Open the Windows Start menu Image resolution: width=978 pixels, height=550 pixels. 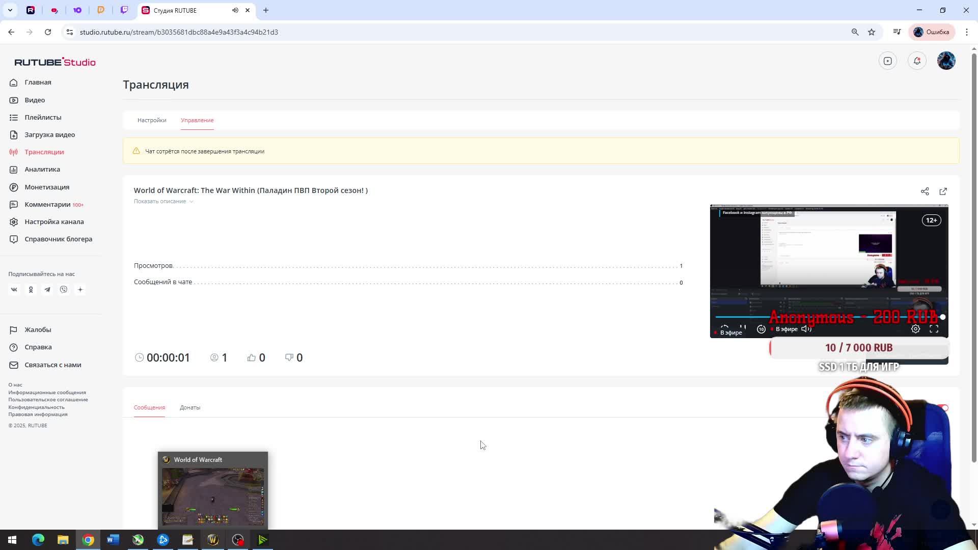click(x=12, y=540)
